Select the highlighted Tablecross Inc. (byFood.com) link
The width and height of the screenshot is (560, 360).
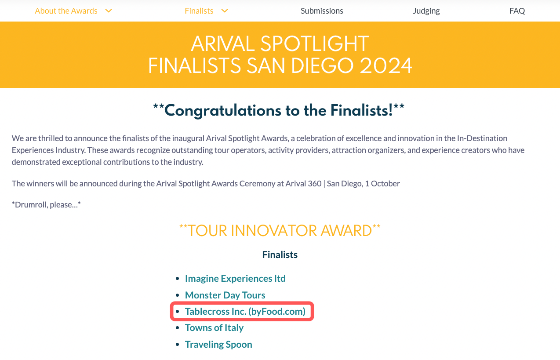click(x=245, y=311)
